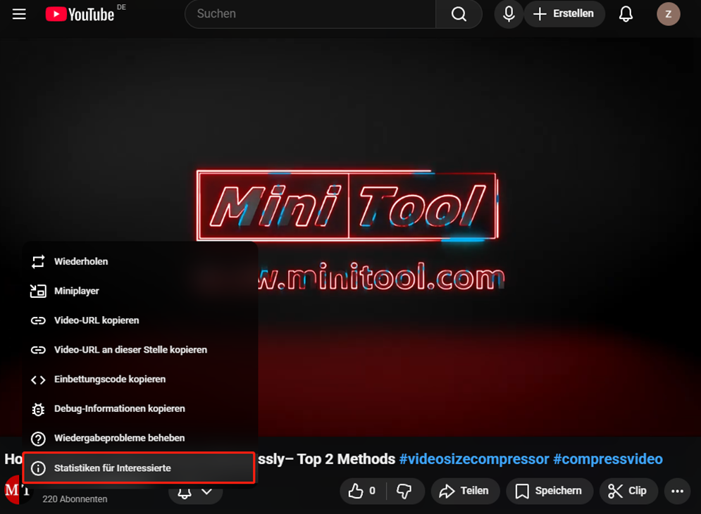Open the #videosizecompressor hashtag link
This screenshot has width=701, height=514.
point(473,459)
